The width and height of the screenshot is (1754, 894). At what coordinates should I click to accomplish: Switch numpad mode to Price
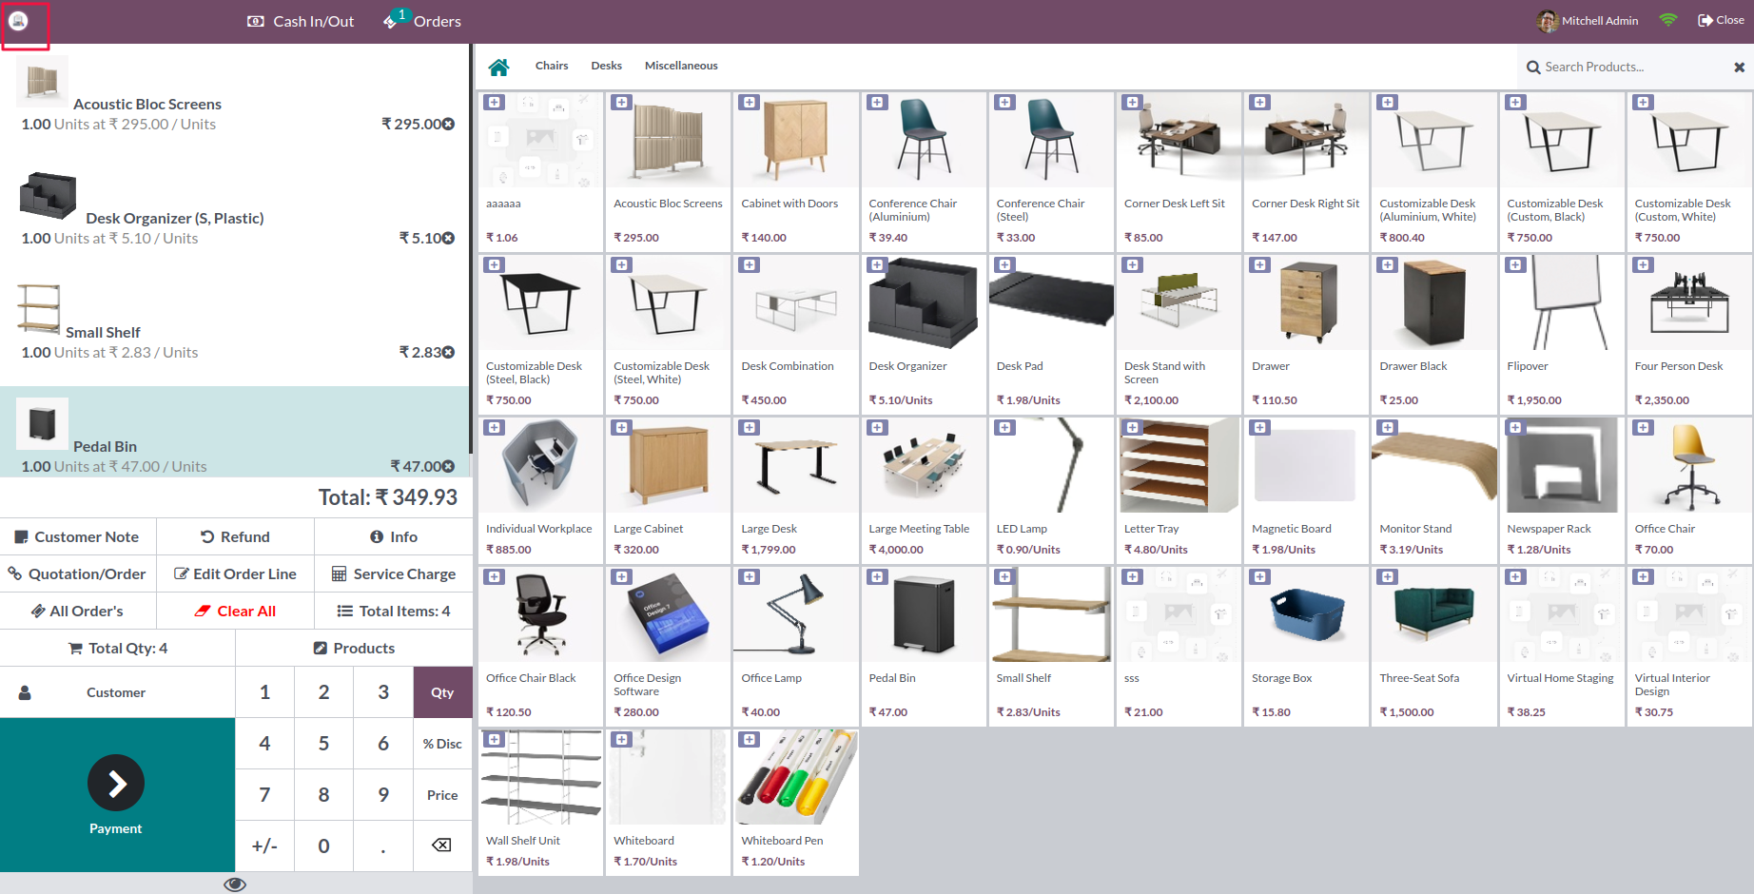tap(441, 794)
